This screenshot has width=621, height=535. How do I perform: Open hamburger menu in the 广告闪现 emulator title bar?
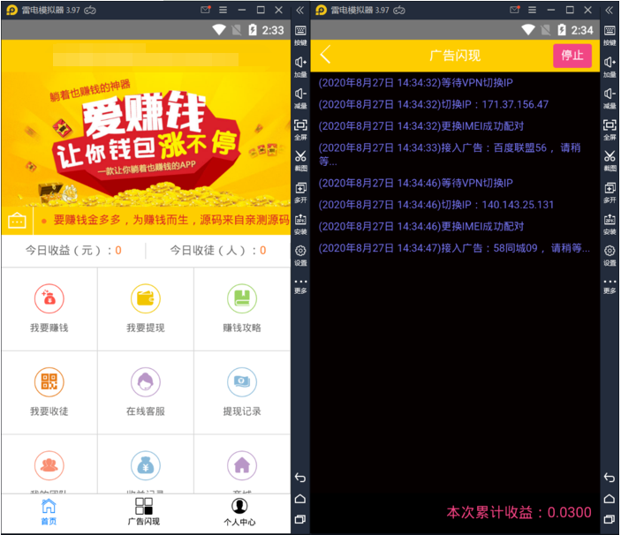point(533,10)
